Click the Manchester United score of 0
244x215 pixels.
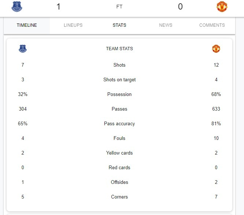(x=180, y=7)
